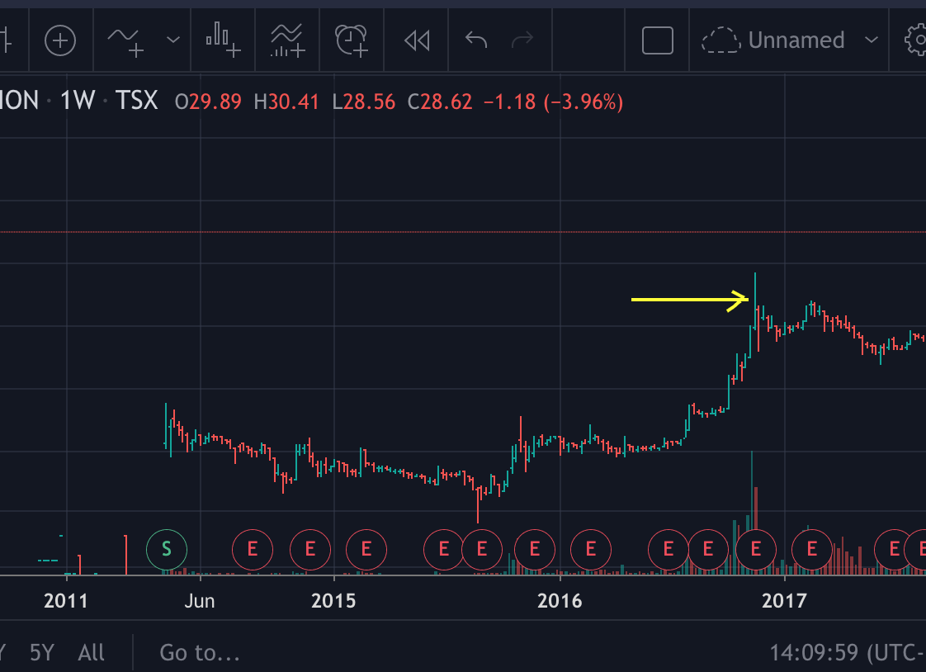Redo the last chart action

pos(522,40)
